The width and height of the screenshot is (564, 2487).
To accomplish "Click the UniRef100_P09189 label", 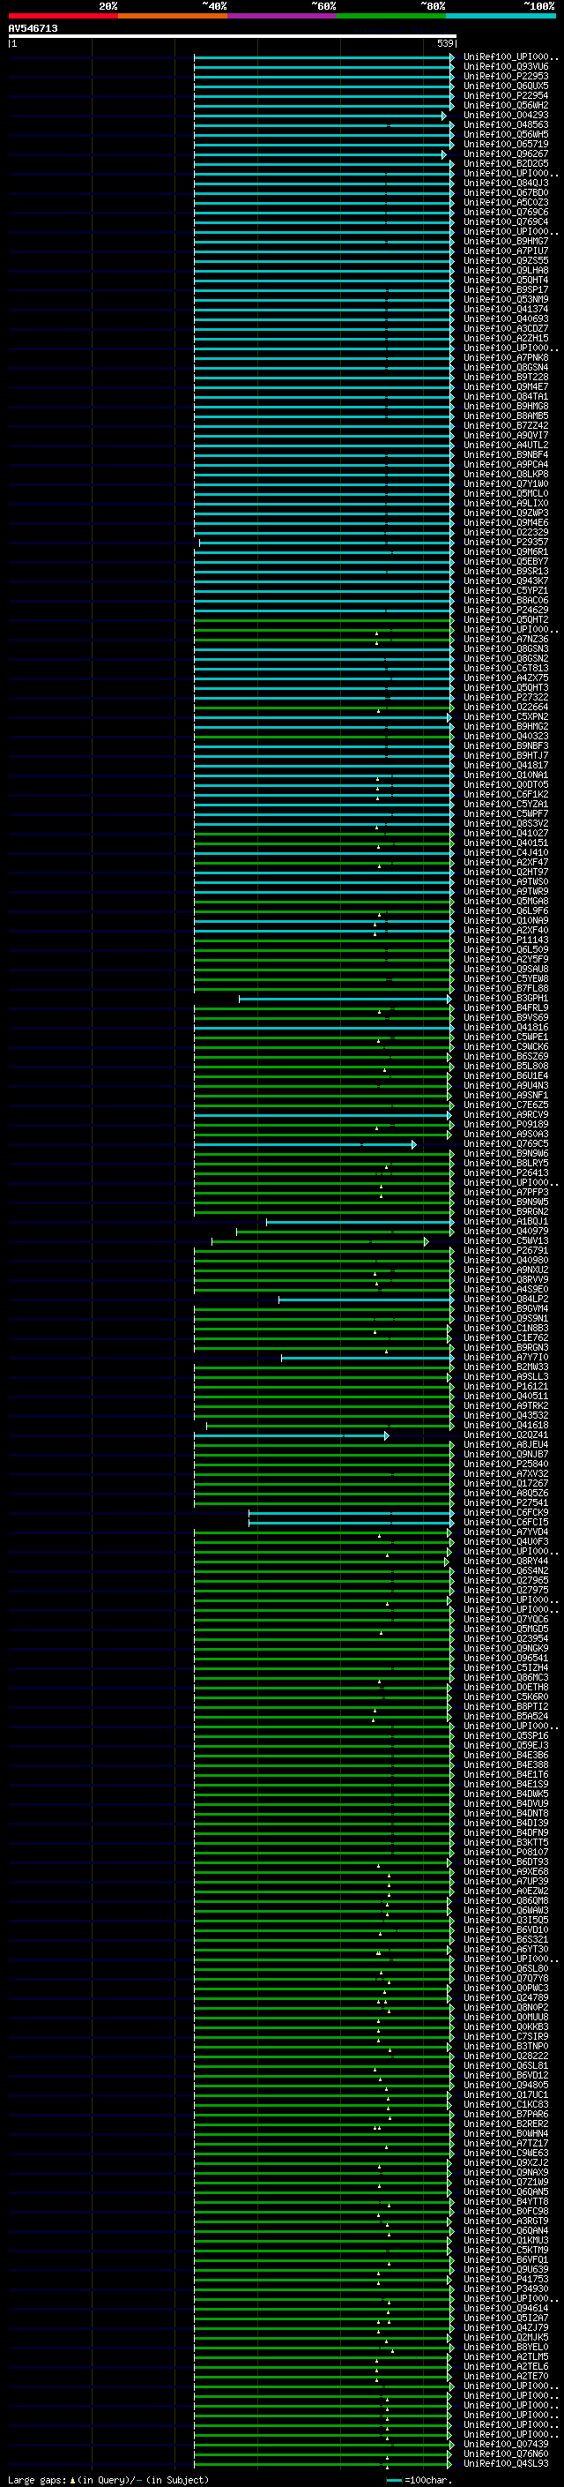I will (506, 1124).
